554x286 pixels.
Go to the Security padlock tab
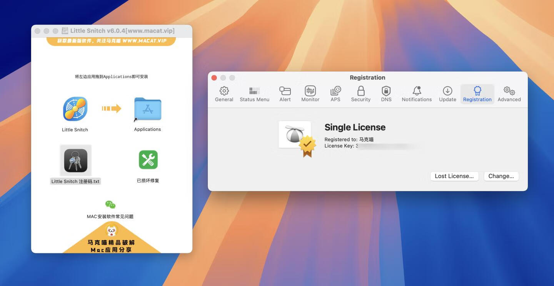coord(360,94)
